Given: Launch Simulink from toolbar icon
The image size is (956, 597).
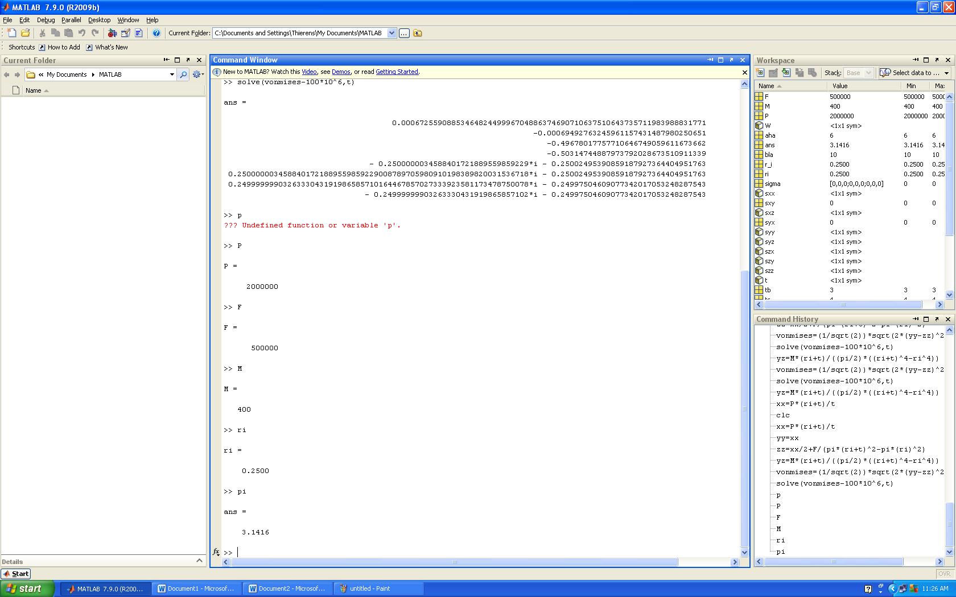Looking at the screenshot, I should [112, 33].
